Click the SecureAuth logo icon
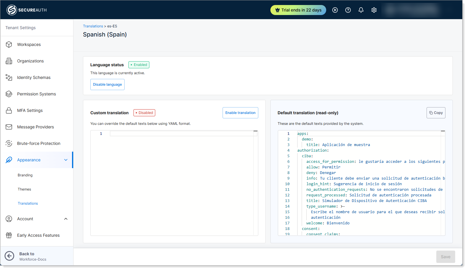This screenshot has height=270, width=467. [x=12, y=10]
